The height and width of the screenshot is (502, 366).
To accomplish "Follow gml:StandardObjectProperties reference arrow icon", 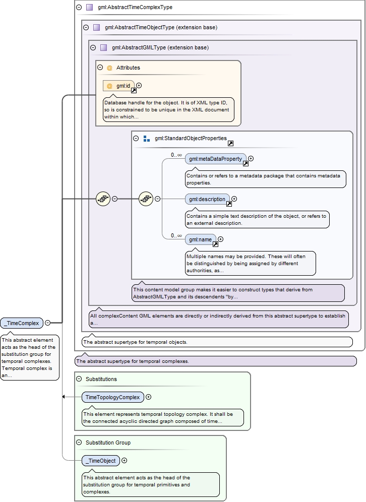I will (x=230, y=144).
